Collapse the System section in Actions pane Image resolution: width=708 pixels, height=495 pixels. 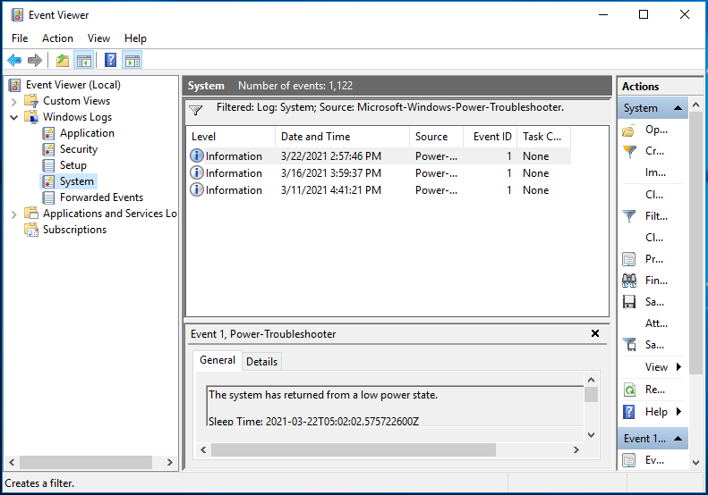(678, 108)
